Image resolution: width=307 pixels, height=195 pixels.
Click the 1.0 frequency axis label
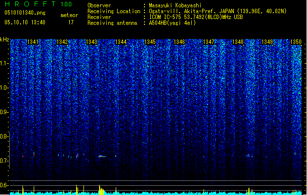4,88
